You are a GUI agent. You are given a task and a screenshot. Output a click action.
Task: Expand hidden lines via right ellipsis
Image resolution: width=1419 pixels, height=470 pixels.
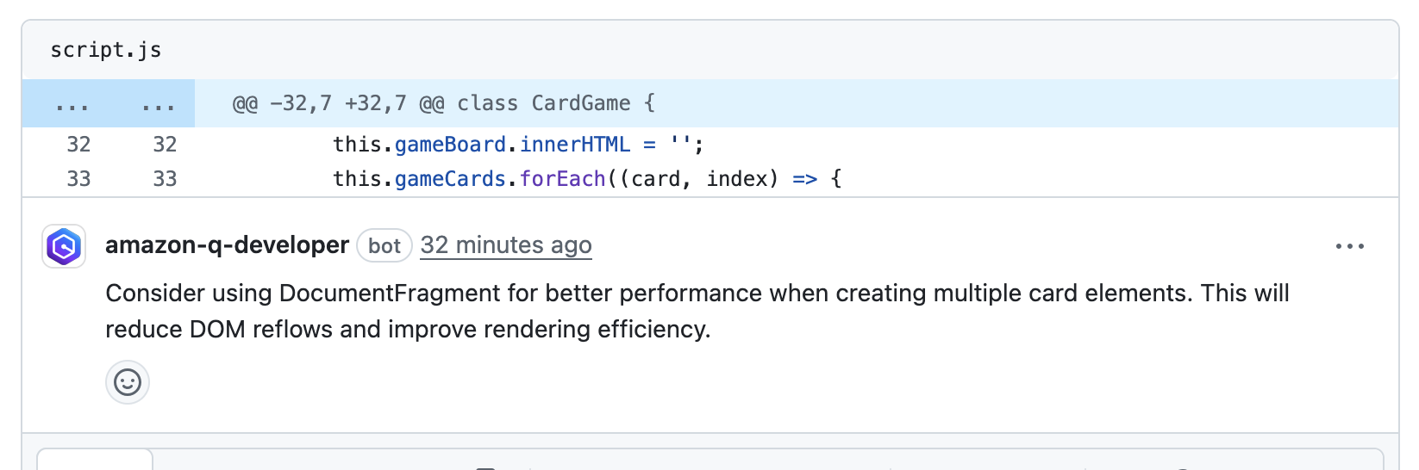point(158,104)
